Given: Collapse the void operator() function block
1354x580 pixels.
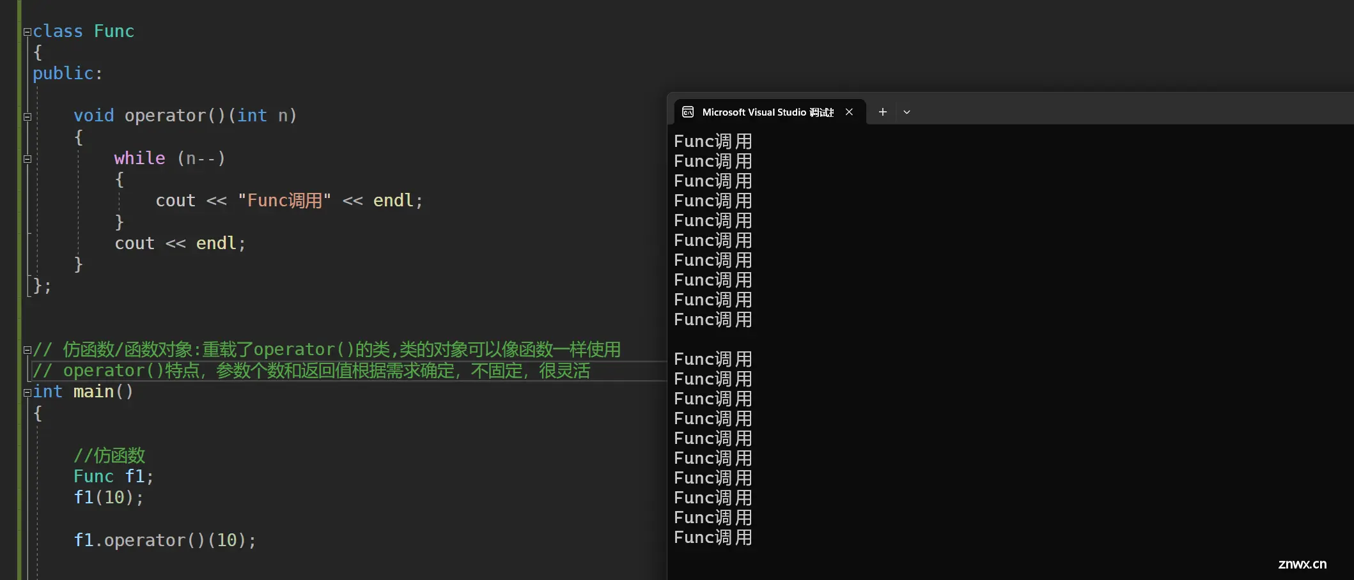Looking at the screenshot, I should click(x=27, y=117).
